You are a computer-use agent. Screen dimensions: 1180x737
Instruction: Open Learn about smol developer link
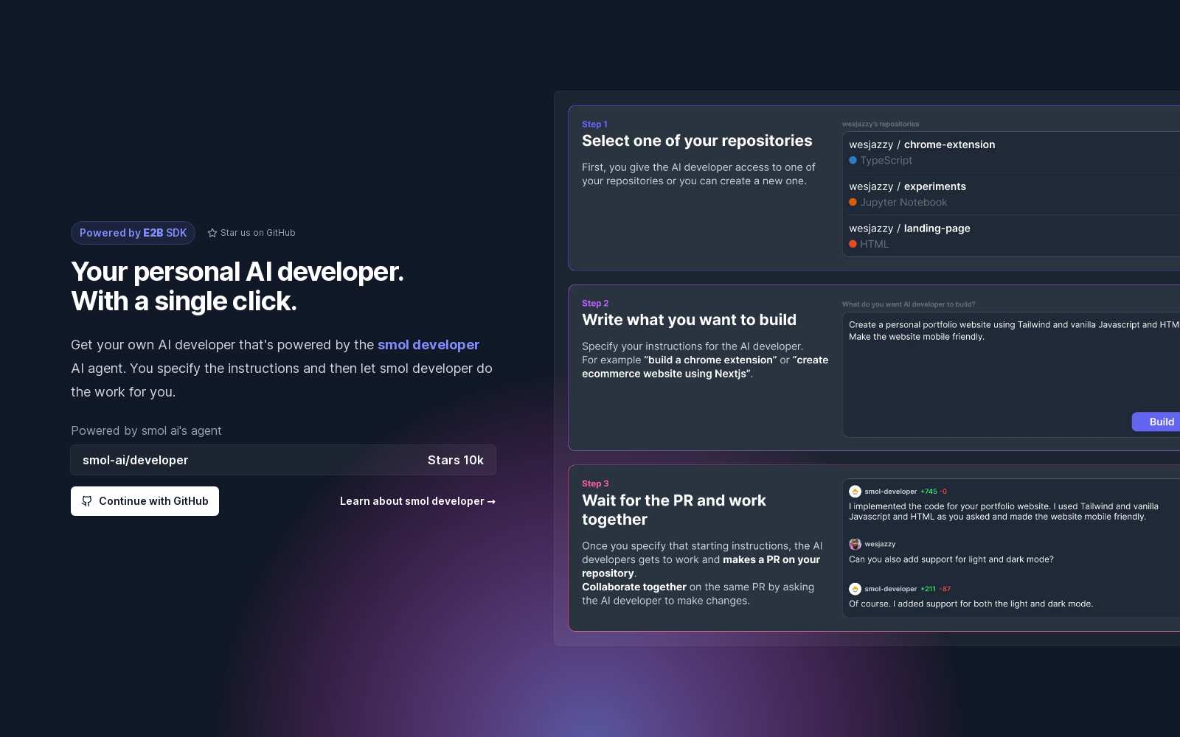pos(417,501)
